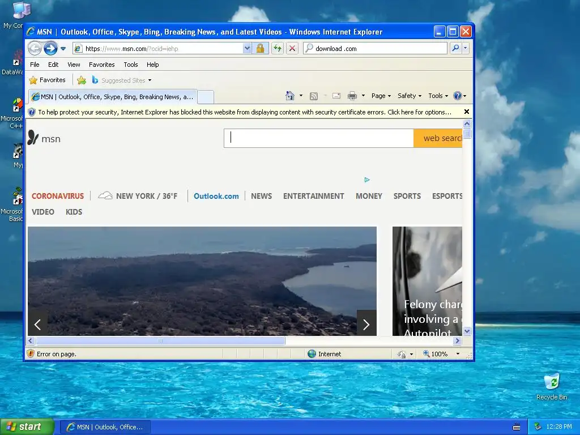Click the RSS Feeds icon

click(x=314, y=96)
